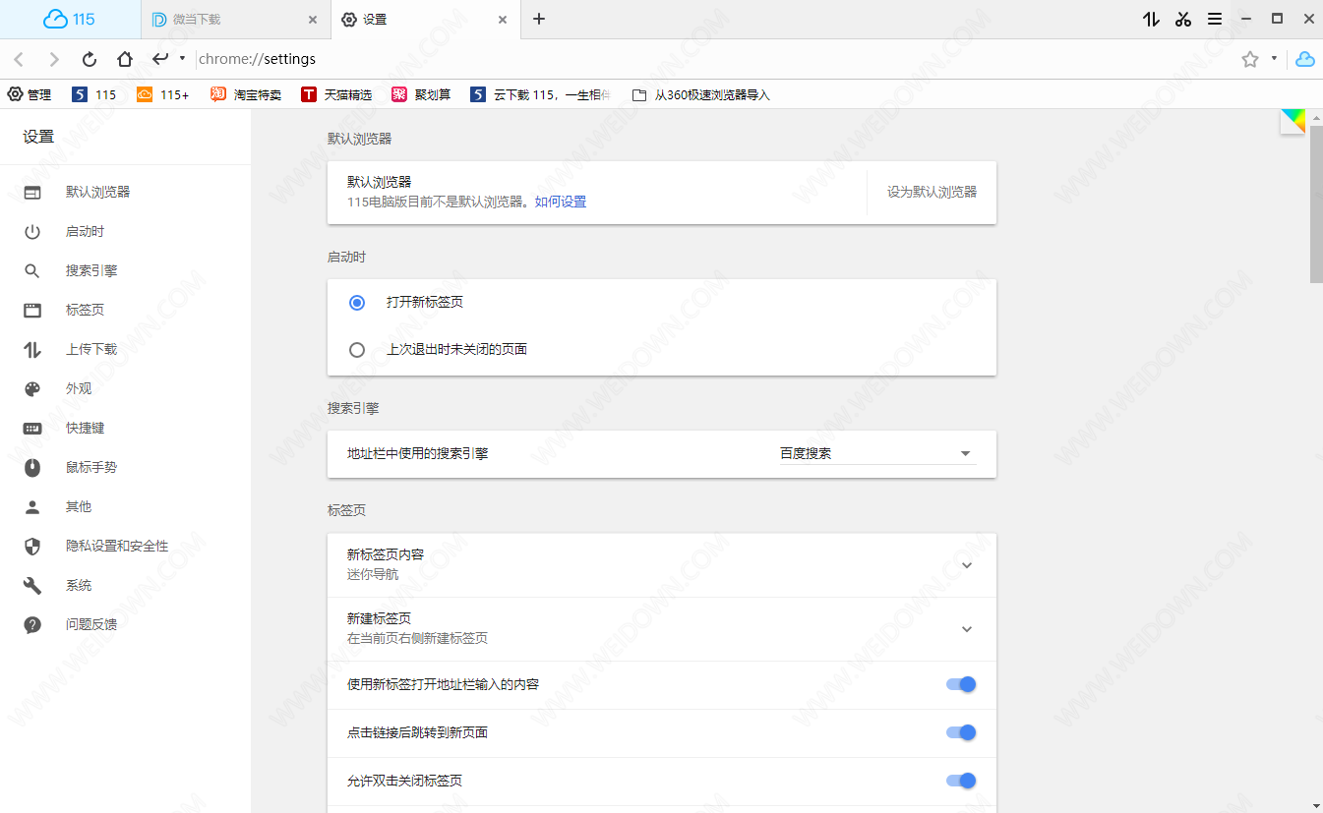Open the hamburger main menu
Image resolution: width=1323 pixels, height=813 pixels.
click(1215, 19)
